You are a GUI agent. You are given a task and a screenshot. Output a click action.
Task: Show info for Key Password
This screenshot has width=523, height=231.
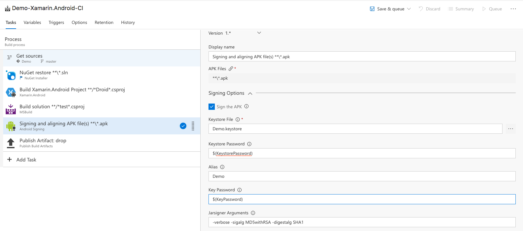(239, 190)
